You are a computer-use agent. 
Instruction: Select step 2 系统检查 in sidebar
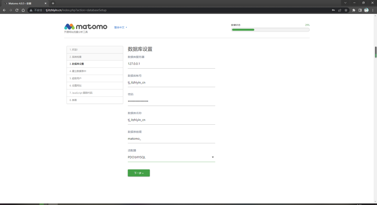point(95,57)
